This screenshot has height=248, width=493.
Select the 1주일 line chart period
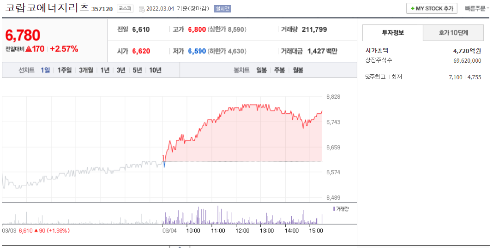(65, 70)
